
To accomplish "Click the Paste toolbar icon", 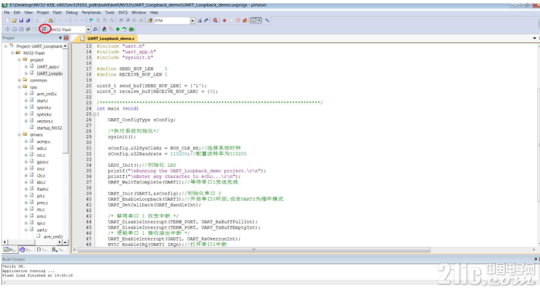I will (x=50, y=21).
